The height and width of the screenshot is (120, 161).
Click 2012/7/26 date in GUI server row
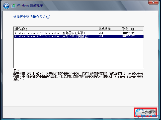[128, 36]
